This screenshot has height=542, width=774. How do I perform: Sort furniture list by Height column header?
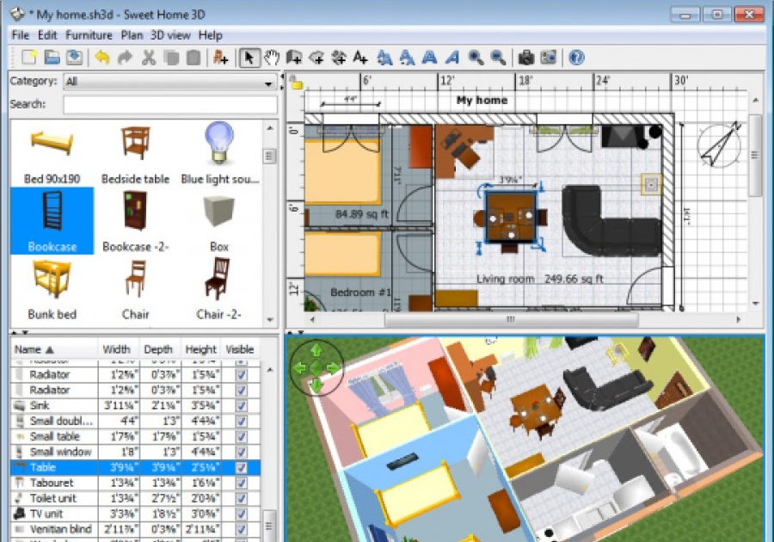pyautogui.click(x=201, y=349)
